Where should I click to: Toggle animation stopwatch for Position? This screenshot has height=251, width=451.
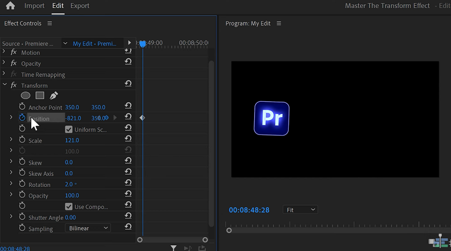(x=22, y=117)
